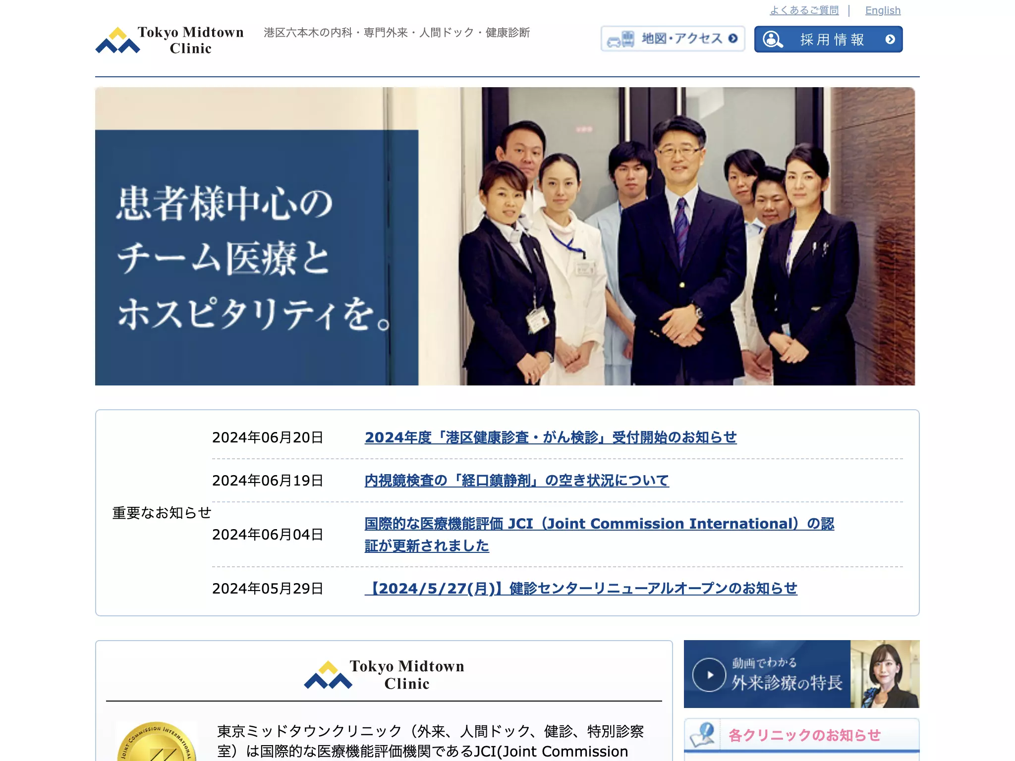
Task: Switch site language via English link
Action: (883, 10)
